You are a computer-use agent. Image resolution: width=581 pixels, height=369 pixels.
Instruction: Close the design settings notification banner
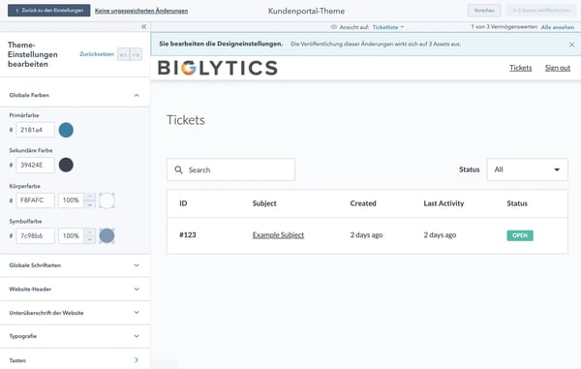coord(571,45)
